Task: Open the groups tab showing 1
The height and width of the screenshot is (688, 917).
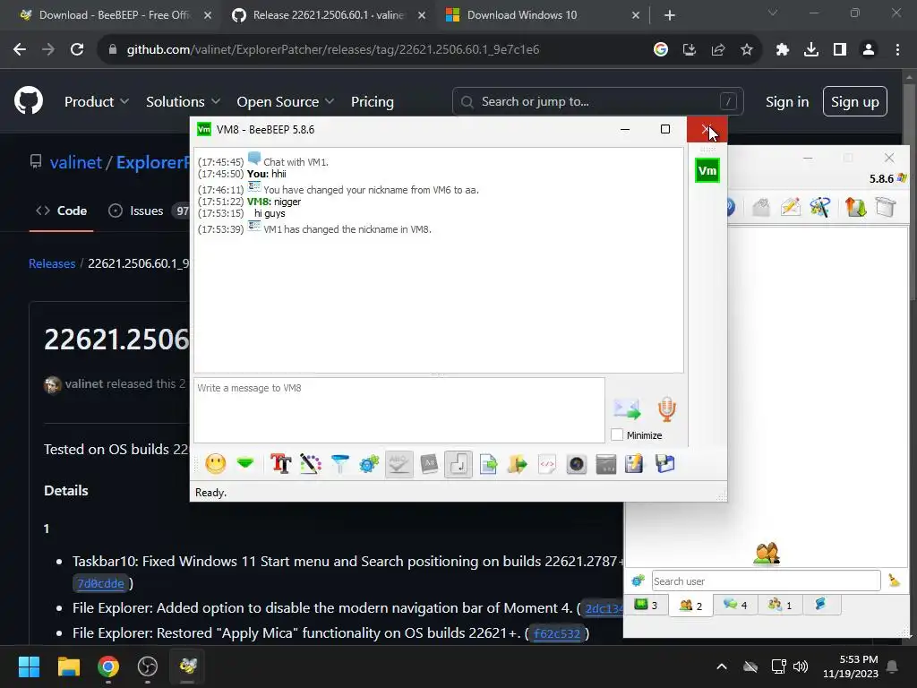Action: pyautogui.click(x=780, y=605)
